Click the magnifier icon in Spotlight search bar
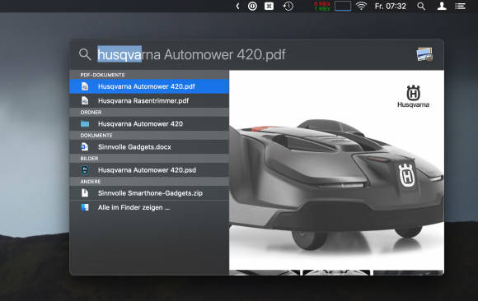Viewport: 478px width, 301px height. pos(85,54)
